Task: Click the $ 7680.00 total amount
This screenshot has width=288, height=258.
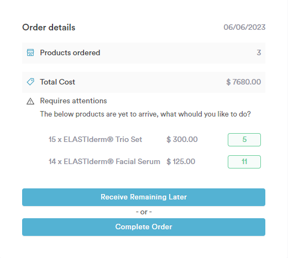Action: point(243,82)
